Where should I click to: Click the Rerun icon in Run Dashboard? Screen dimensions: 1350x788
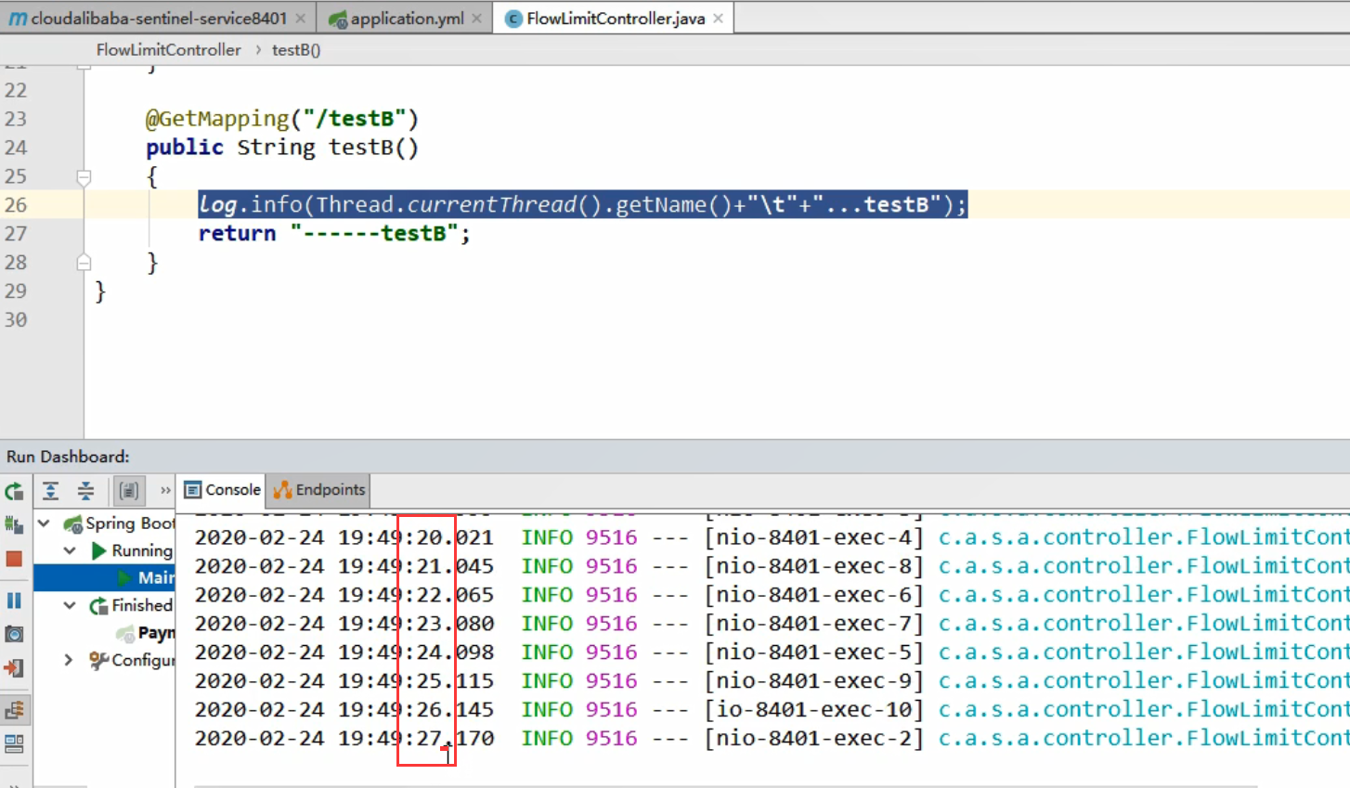point(14,491)
